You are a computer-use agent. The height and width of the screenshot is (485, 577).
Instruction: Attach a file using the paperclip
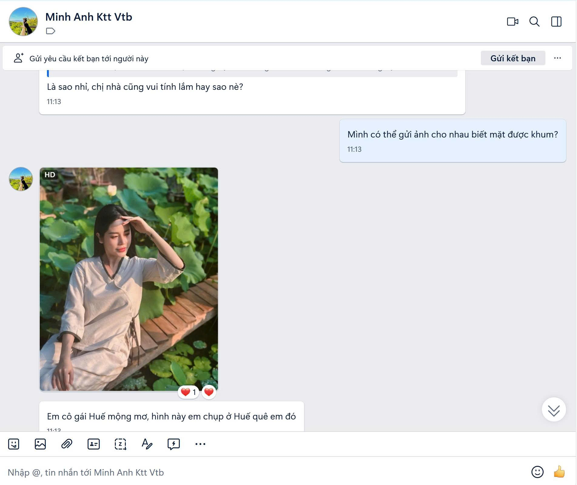(x=67, y=444)
